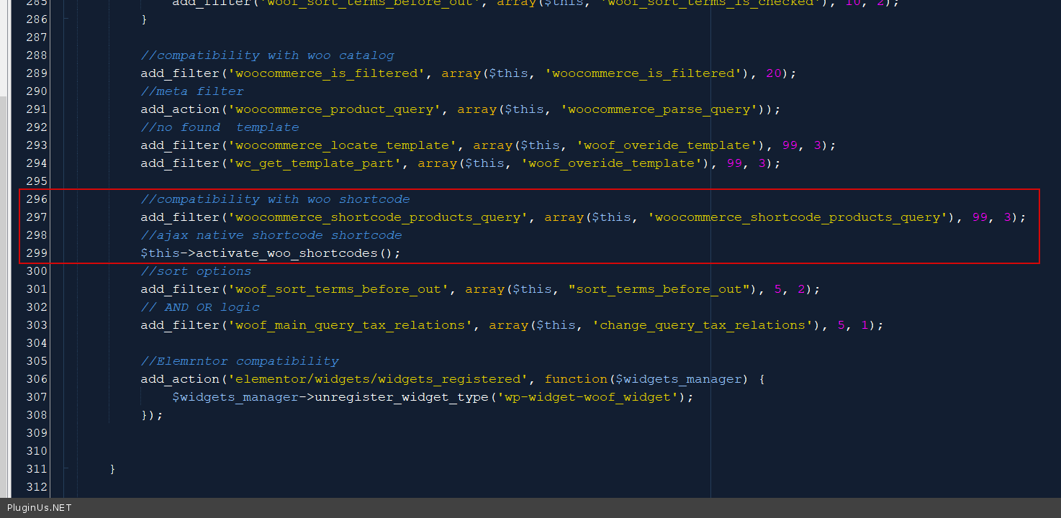Click the fold end marker at line 311
This screenshot has height=518, width=1061.
click(x=66, y=469)
